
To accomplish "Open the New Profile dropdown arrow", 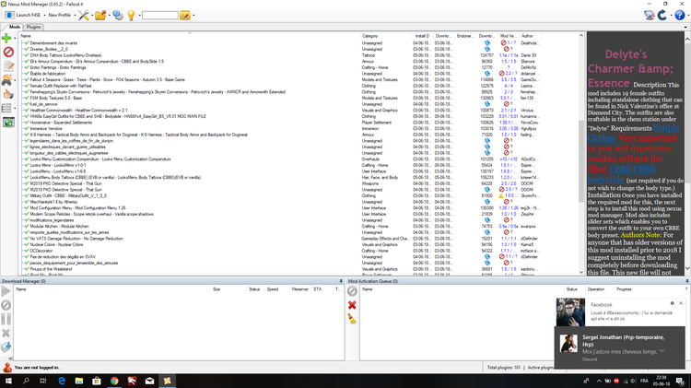I will point(75,16).
